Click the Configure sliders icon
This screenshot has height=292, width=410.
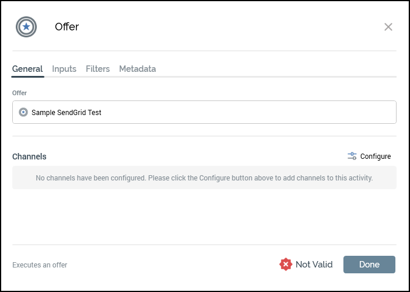(x=352, y=156)
